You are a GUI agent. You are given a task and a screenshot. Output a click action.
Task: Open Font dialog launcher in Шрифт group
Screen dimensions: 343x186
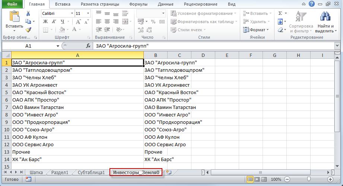point(89,38)
